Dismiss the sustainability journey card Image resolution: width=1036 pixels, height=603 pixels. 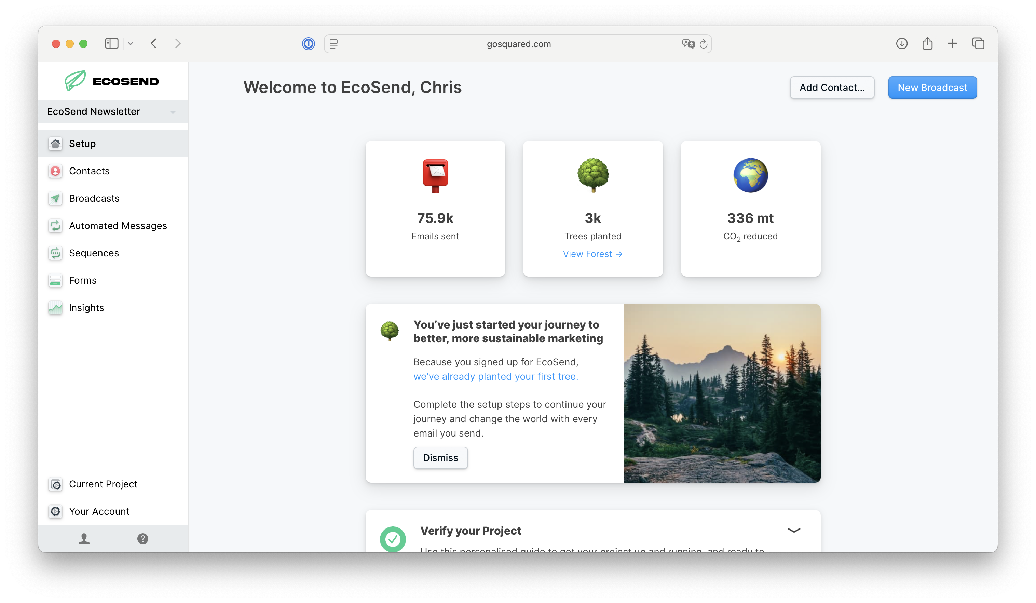440,458
